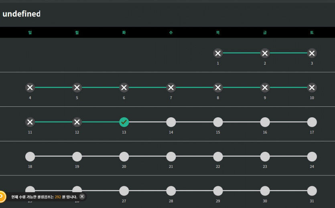Click the X mark for day 2
The image size is (335, 208).
click(x=265, y=53)
